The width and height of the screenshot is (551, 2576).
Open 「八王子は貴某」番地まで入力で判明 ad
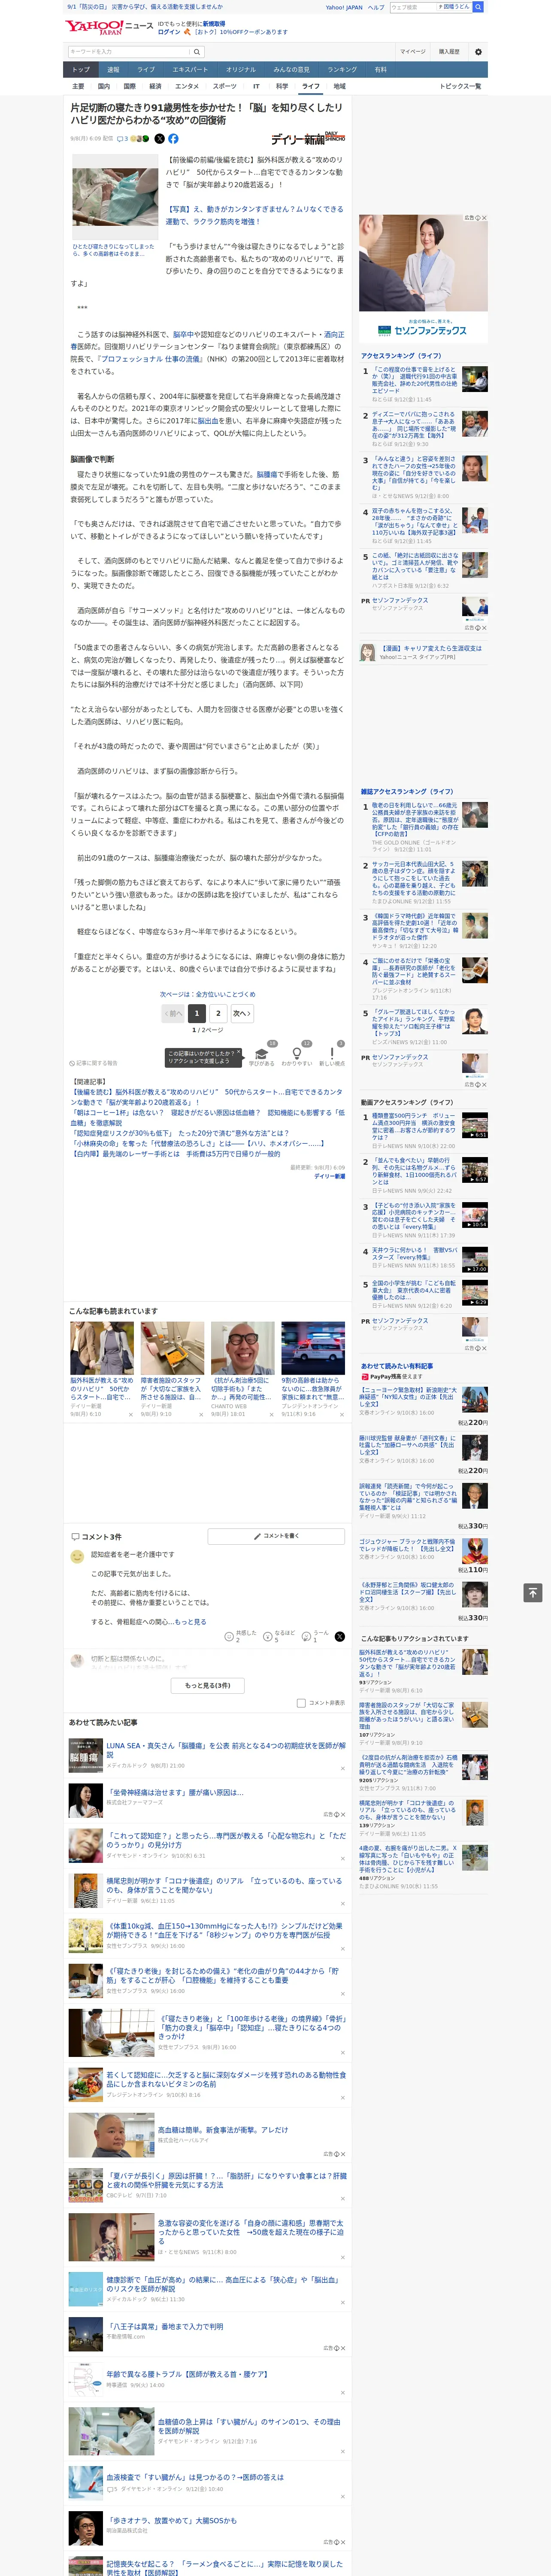[165, 2326]
